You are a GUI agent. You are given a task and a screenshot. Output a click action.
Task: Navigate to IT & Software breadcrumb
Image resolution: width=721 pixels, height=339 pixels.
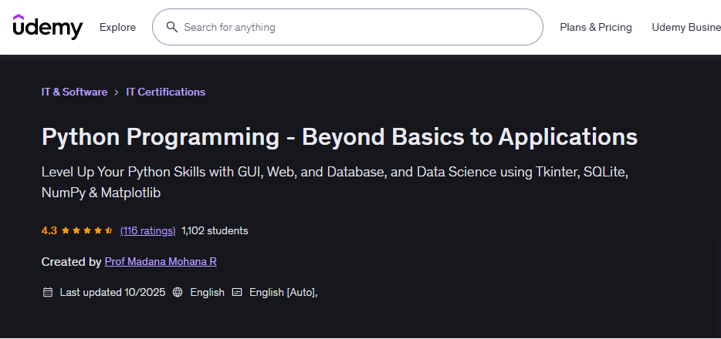[x=74, y=92]
